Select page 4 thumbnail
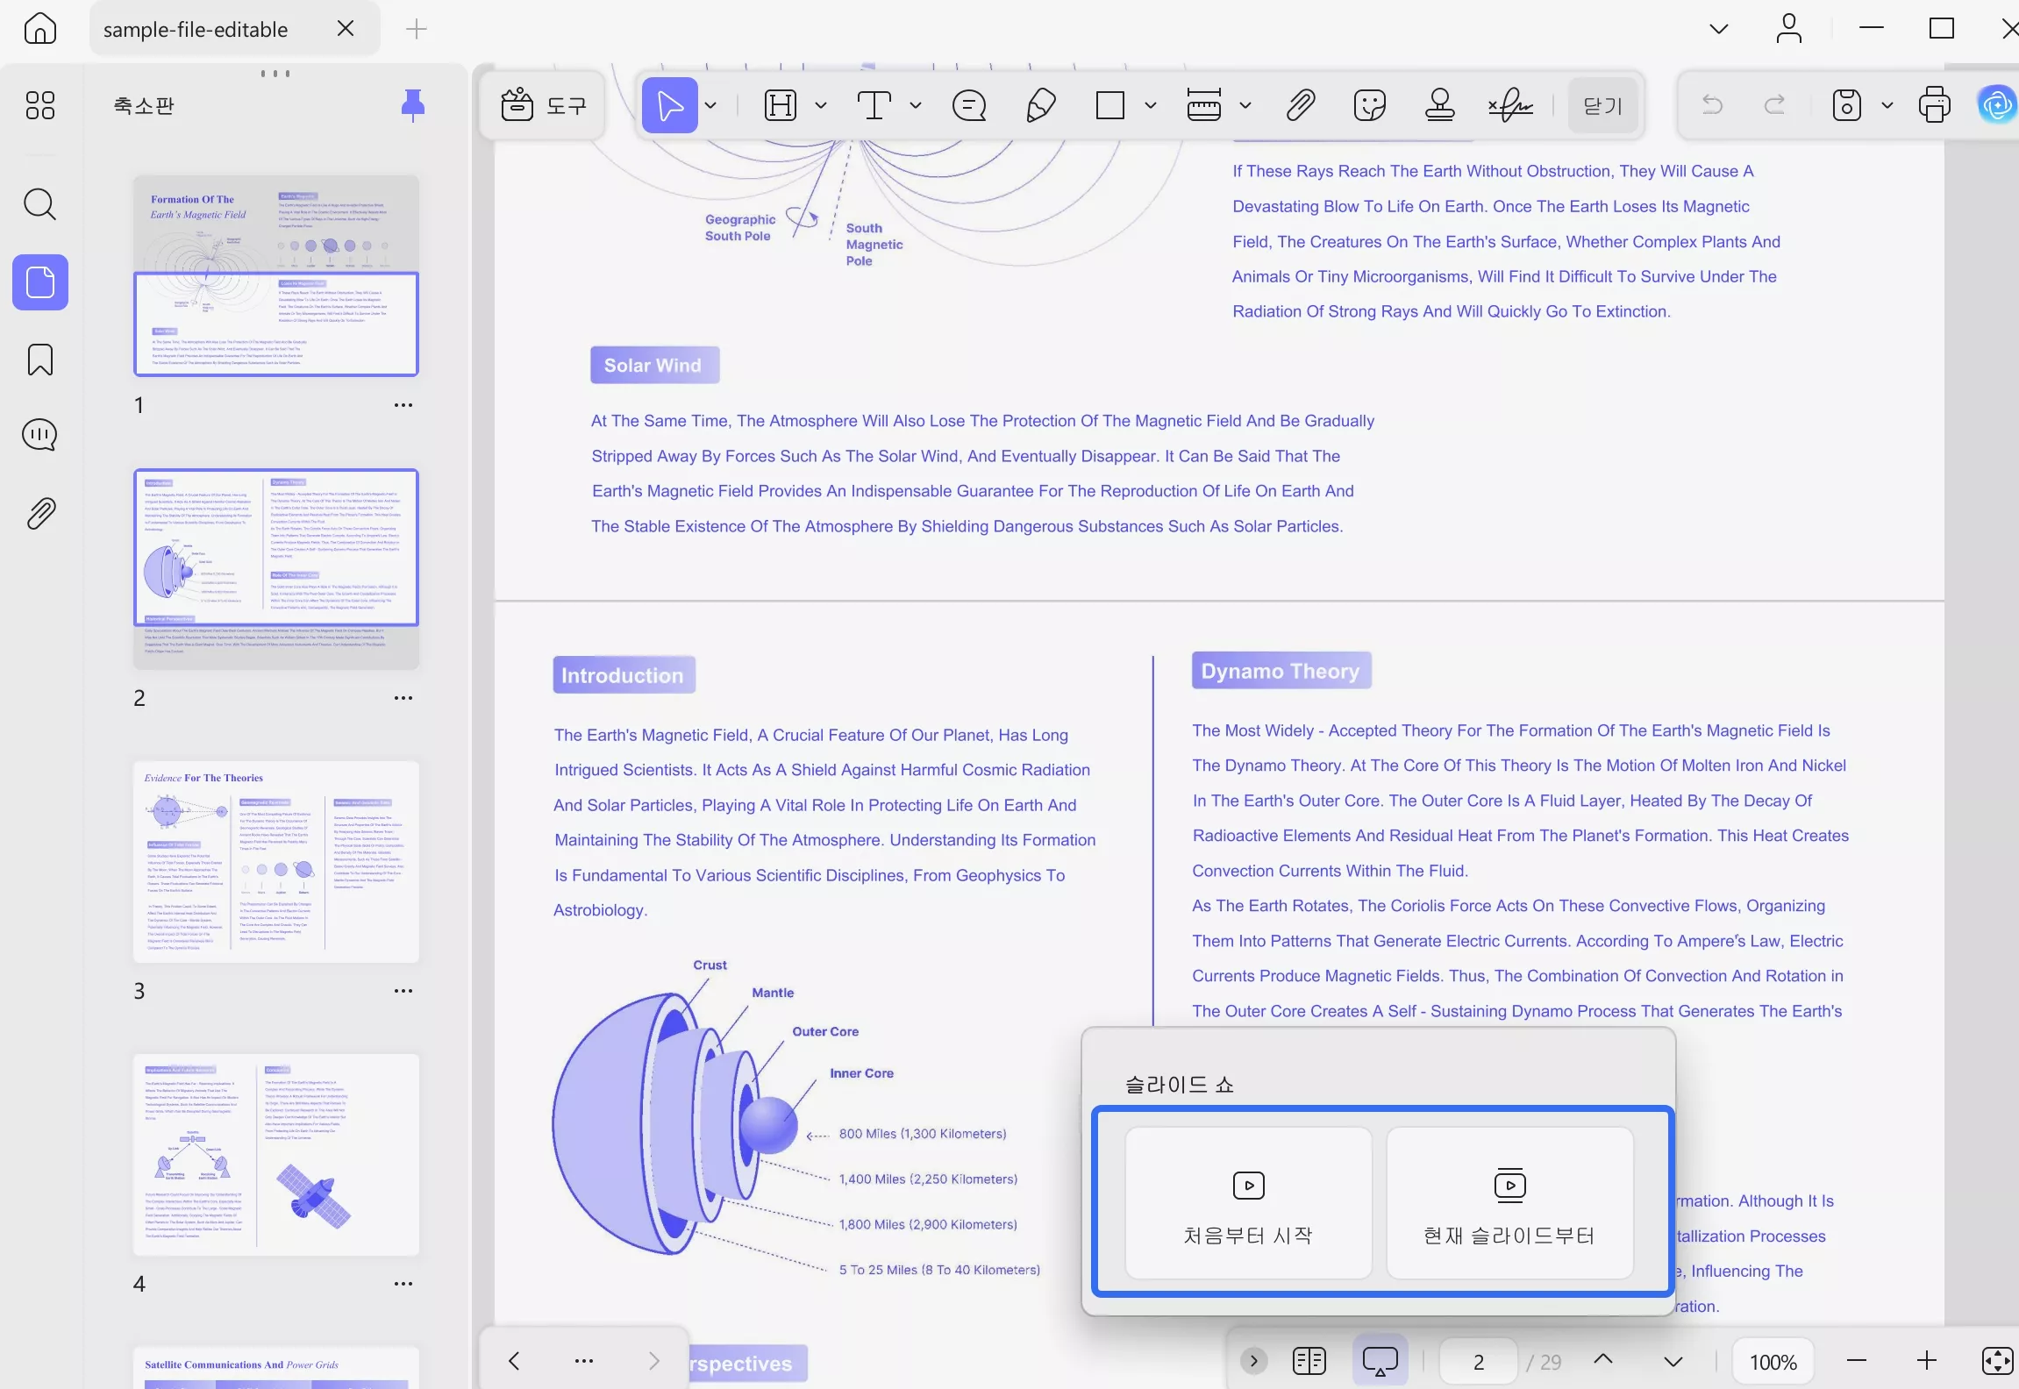 [x=276, y=1154]
